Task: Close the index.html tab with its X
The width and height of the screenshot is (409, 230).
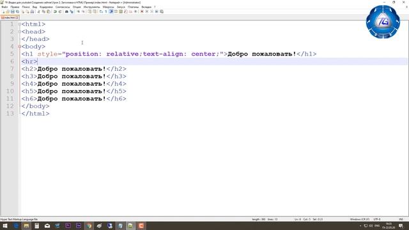Action: tap(17, 17)
